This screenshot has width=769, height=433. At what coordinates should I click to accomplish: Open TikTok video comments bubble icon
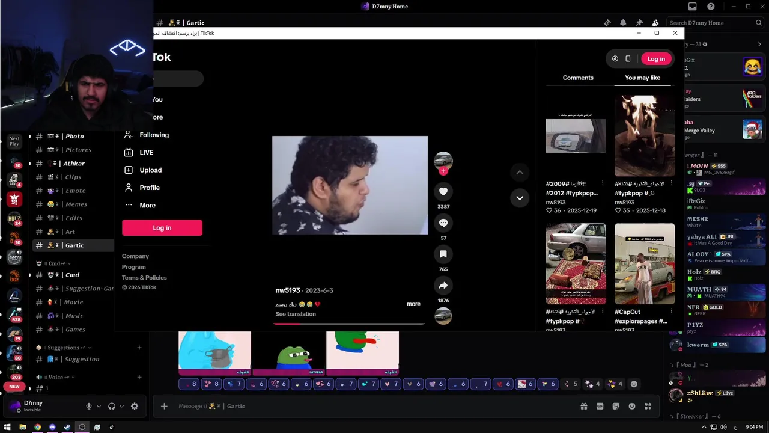pyautogui.click(x=443, y=223)
